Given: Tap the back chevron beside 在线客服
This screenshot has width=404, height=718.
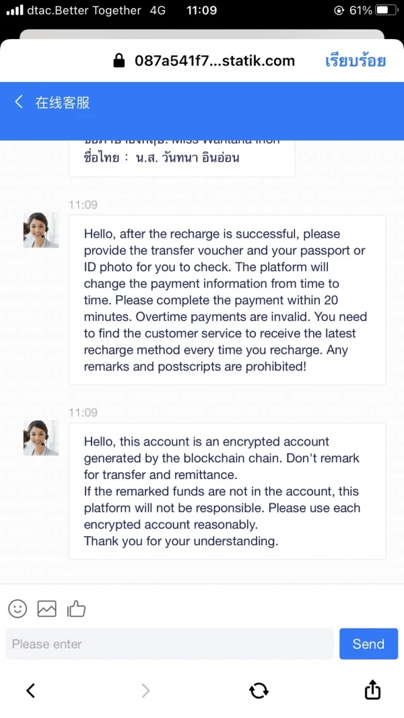Looking at the screenshot, I should (x=19, y=102).
